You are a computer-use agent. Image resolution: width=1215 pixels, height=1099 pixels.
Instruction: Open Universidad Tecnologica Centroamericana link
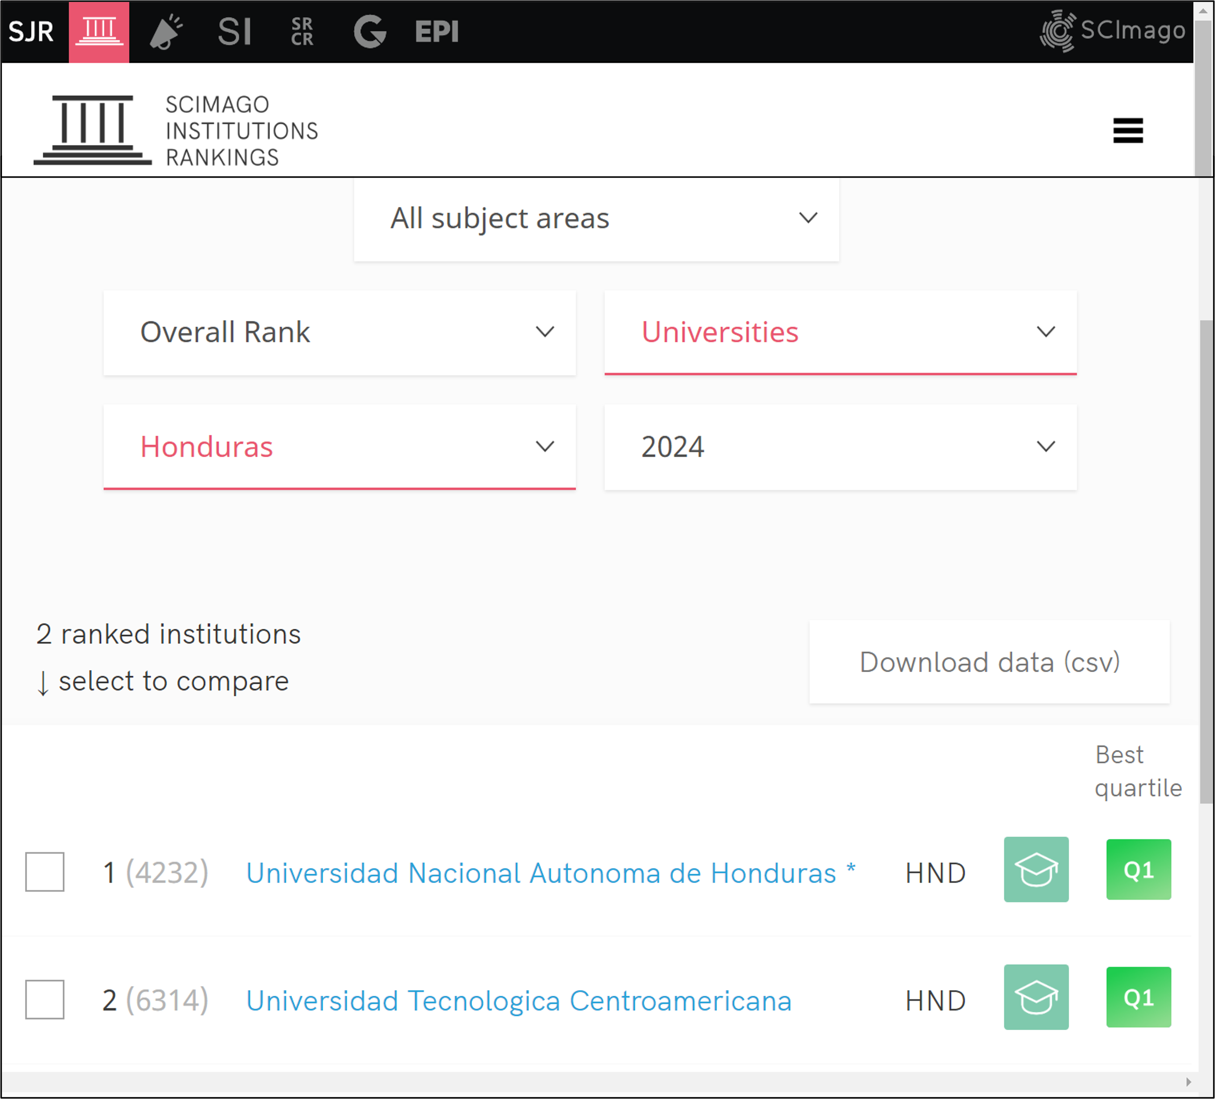(519, 1000)
